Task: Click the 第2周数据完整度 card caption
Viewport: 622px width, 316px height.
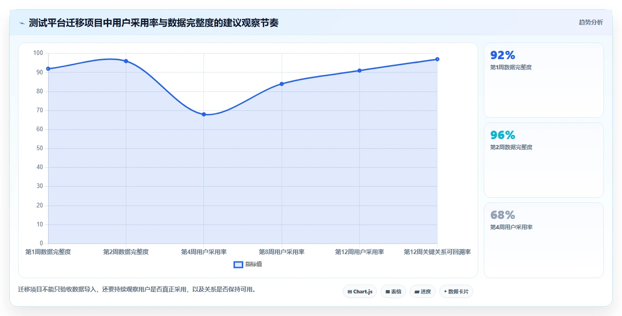Action: pos(511,147)
